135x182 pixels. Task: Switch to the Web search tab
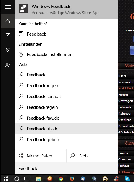coord(92,156)
